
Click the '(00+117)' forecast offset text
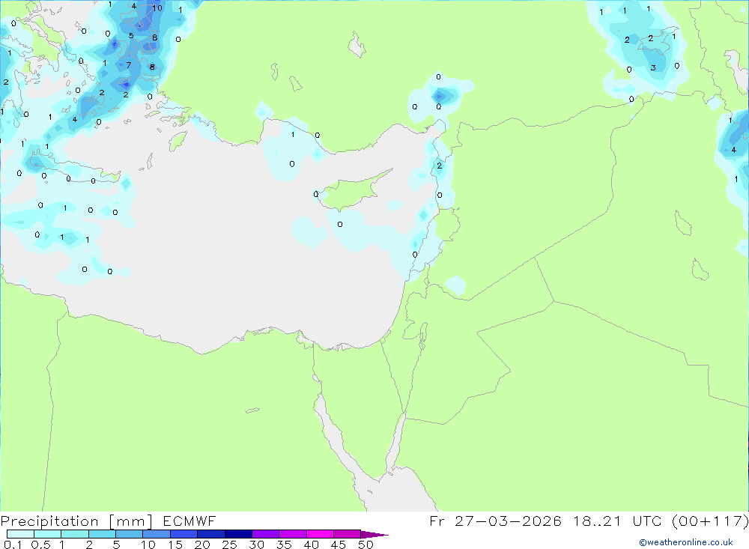[710, 521]
